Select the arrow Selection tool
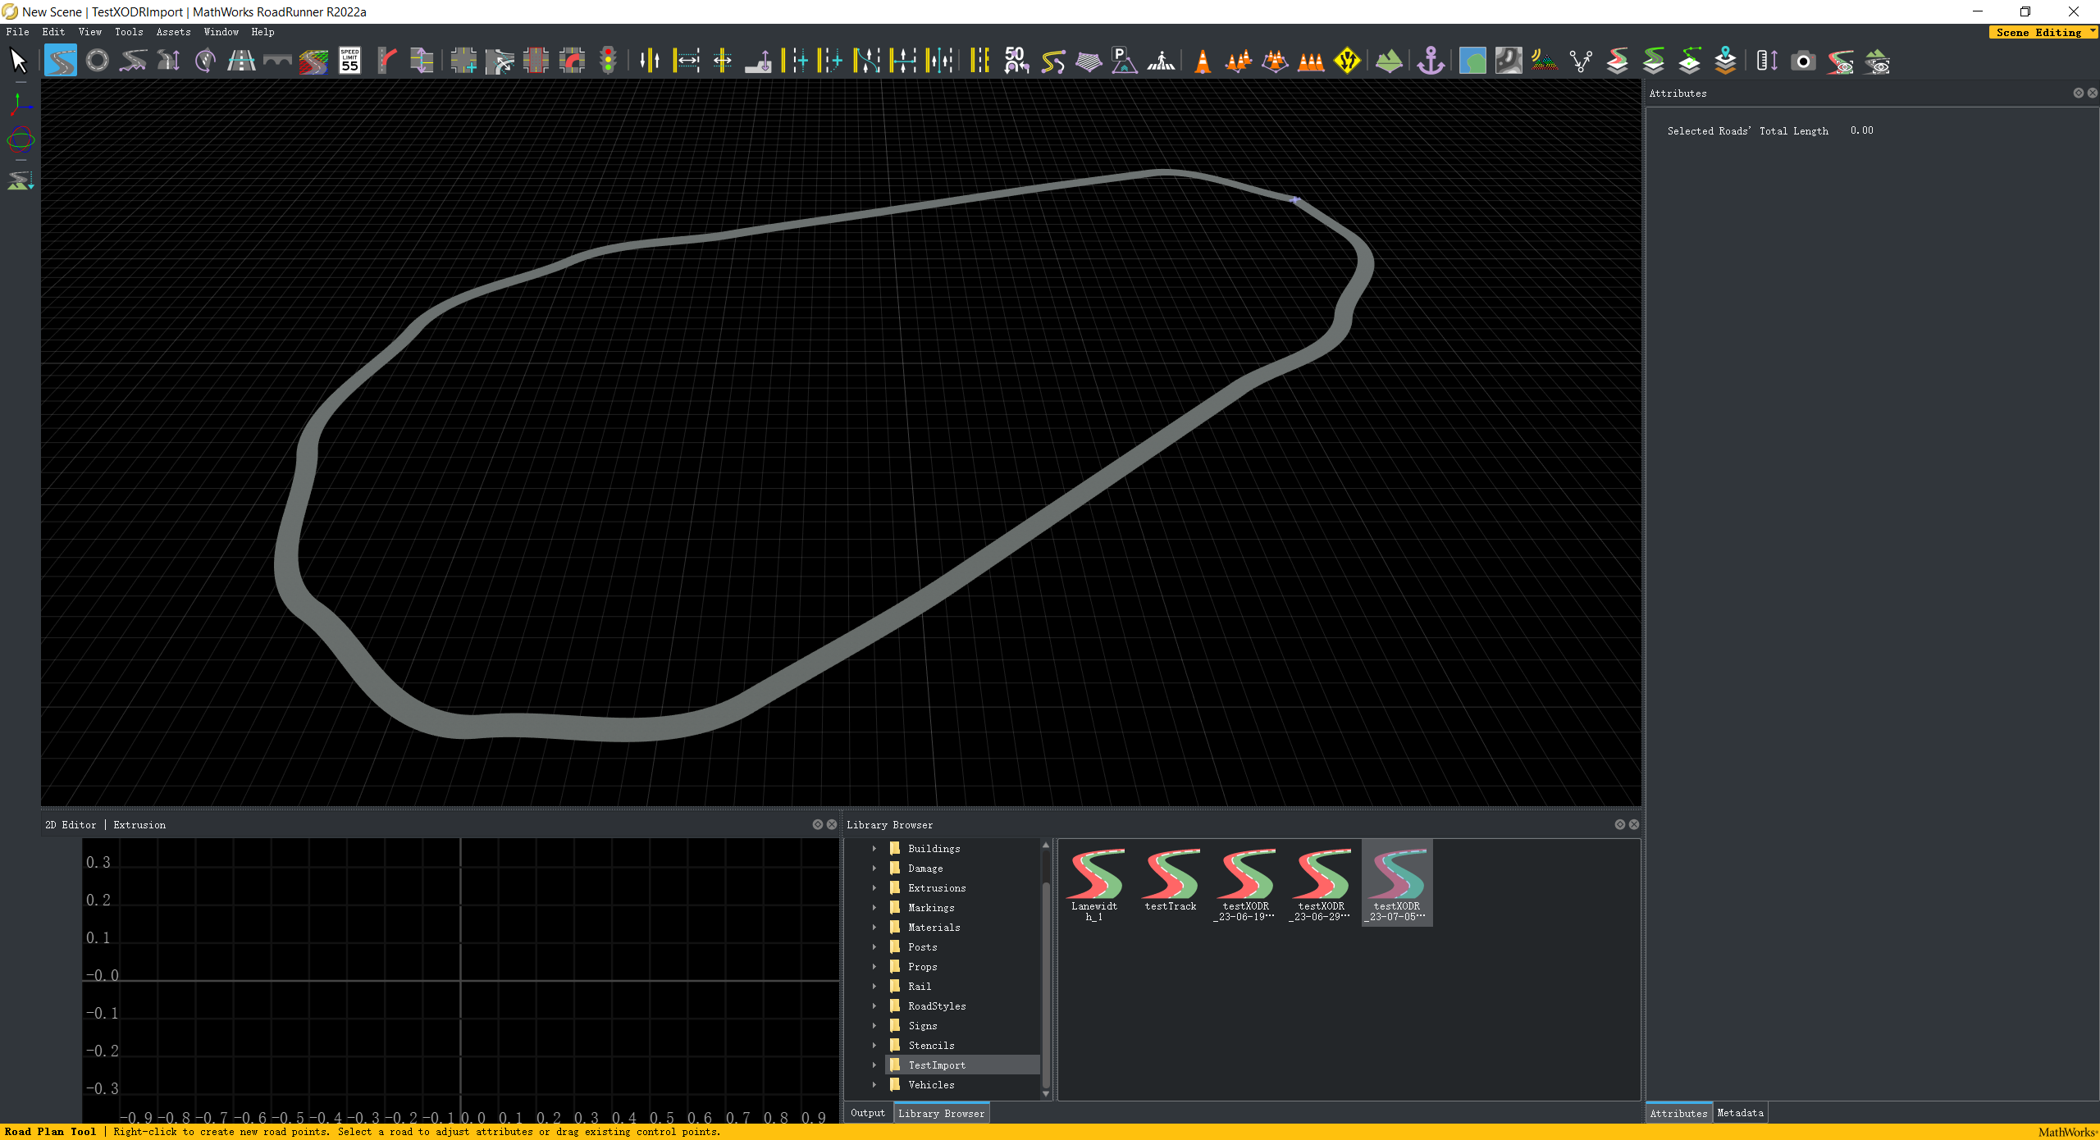Screen dimensions: 2100x1140 point(18,61)
